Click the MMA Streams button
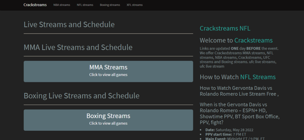This screenshot has width=304, height=140. pos(108,71)
